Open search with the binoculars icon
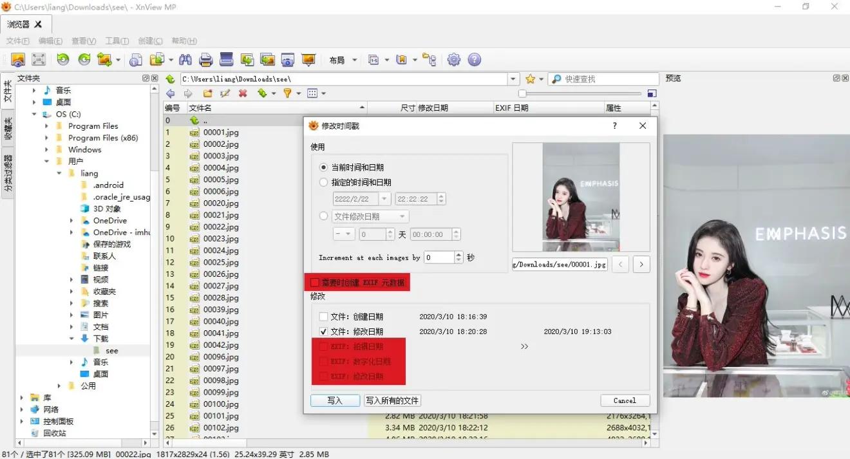This screenshot has height=459, width=850. pos(185,59)
